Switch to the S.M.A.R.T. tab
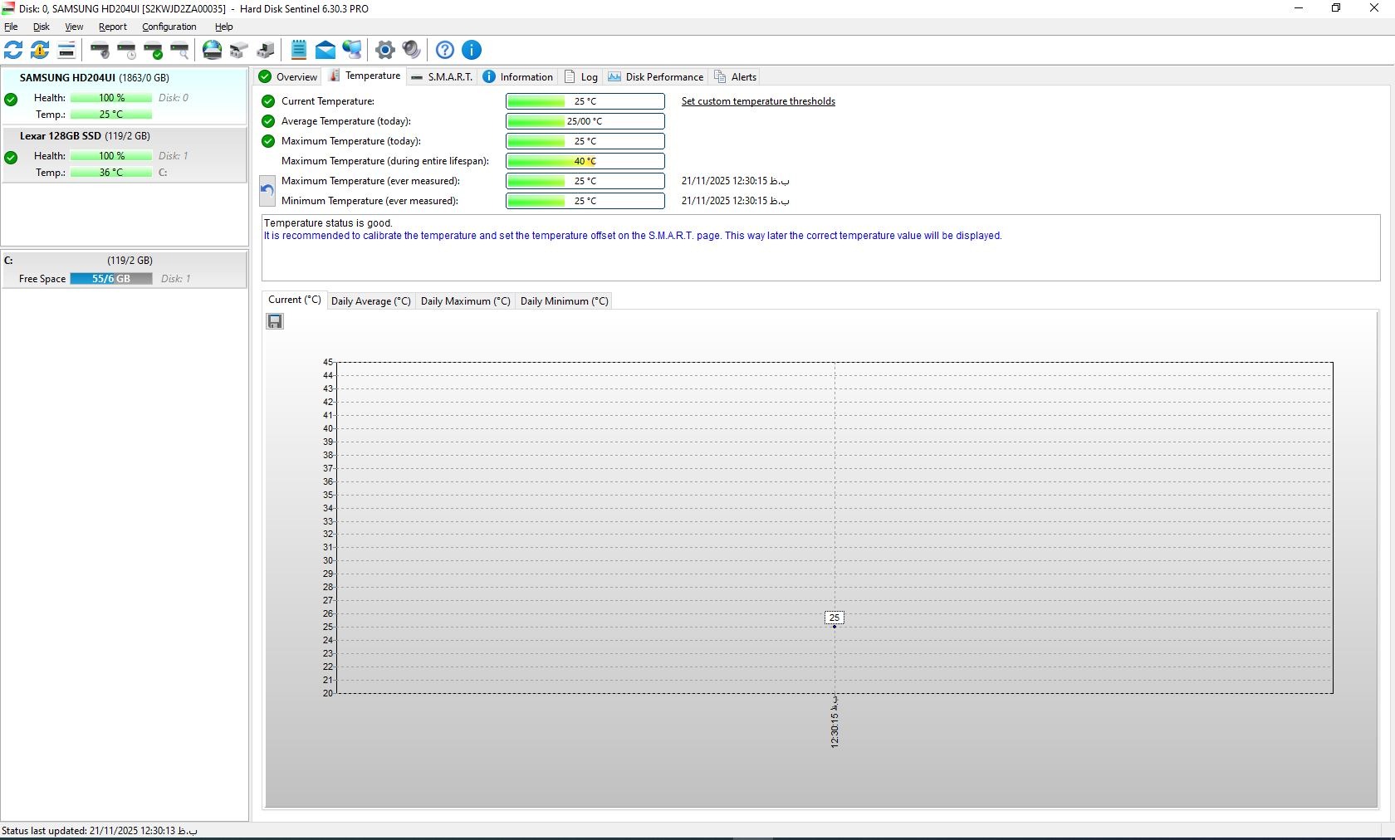Viewport: 1395px width, 840px height. (x=442, y=77)
